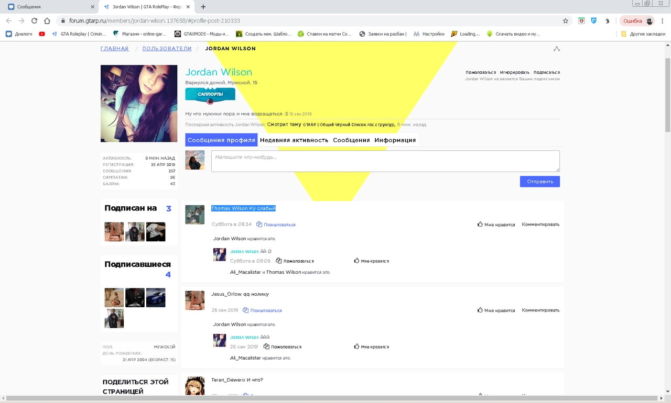Open the Диалоги bookmark
The width and height of the screenshot is (671, 403).
19,34
